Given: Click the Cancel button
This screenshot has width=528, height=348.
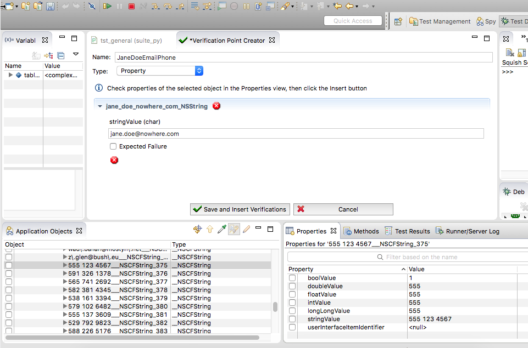Looking at the screenshot, I should [343, 209].
